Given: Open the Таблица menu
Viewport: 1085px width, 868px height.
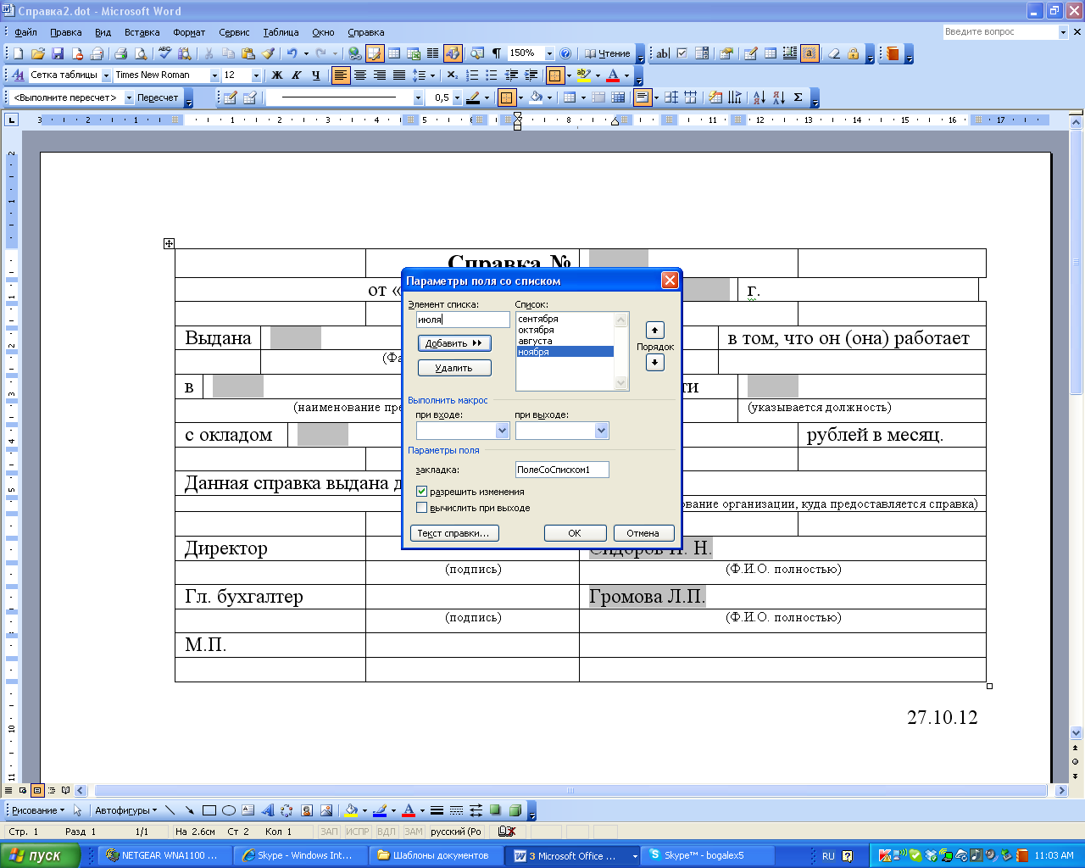Looking at the screenshot, I should (281, 32).
